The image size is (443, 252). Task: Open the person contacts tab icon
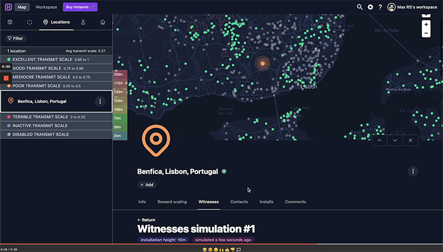pos(83,22)
